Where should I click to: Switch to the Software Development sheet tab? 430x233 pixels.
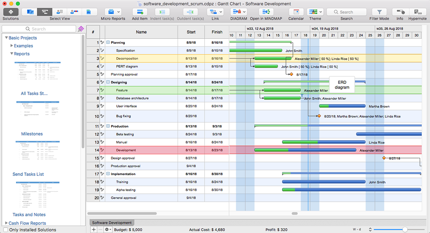coord(112,223)
